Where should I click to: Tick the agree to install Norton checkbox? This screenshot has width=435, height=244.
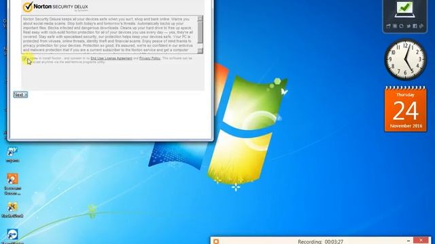25,58
